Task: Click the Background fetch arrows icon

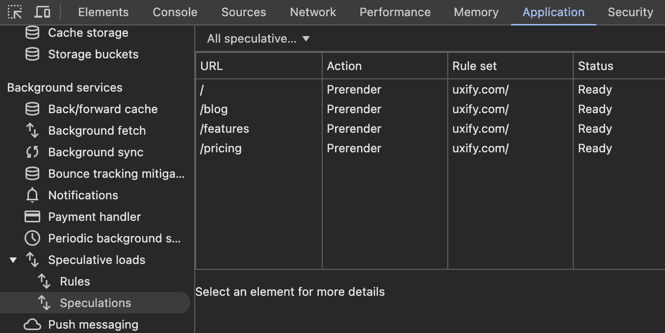Action: [32, 130]
